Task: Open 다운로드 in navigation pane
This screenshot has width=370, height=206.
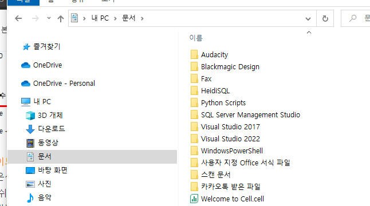Action: pos(52,129)
